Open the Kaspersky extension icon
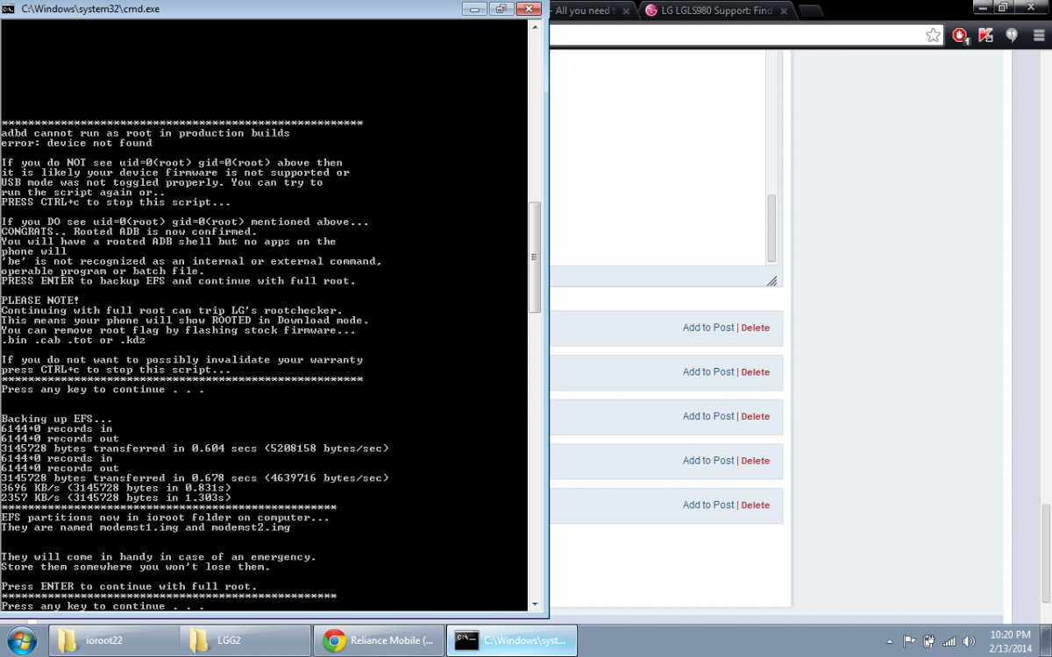Screen dimensions: 1052x657 coord(985,35)
